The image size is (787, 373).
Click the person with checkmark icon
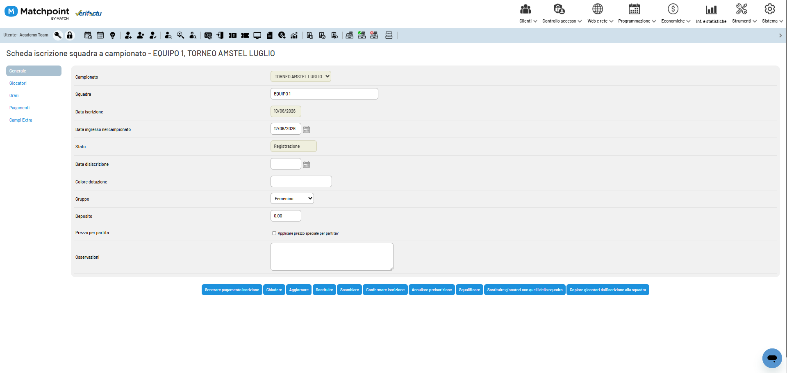click(153, 35)
